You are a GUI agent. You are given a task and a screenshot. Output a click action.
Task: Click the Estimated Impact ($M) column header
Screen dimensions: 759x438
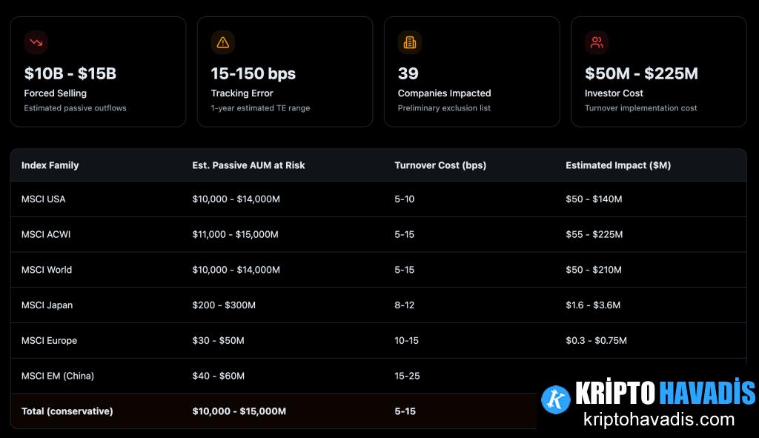(x=617, y=165)
